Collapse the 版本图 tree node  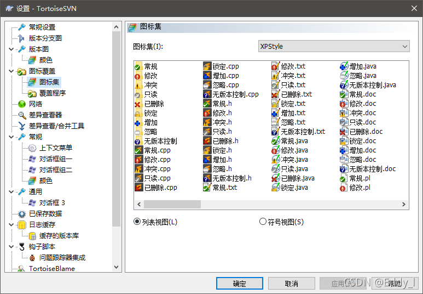pos(11,49)
